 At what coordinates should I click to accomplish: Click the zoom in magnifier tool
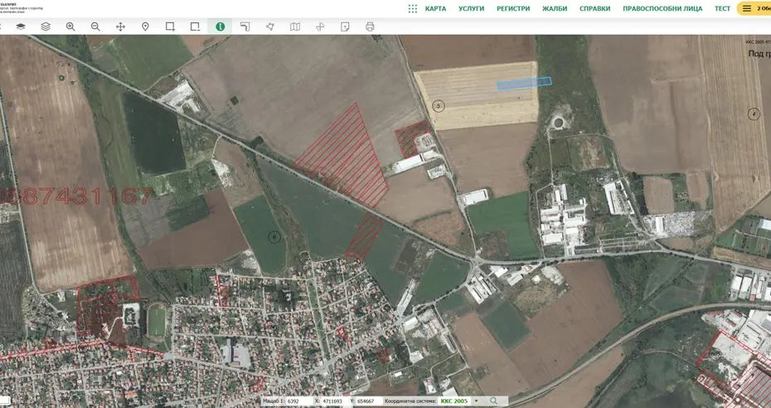[x=70, y=27]
